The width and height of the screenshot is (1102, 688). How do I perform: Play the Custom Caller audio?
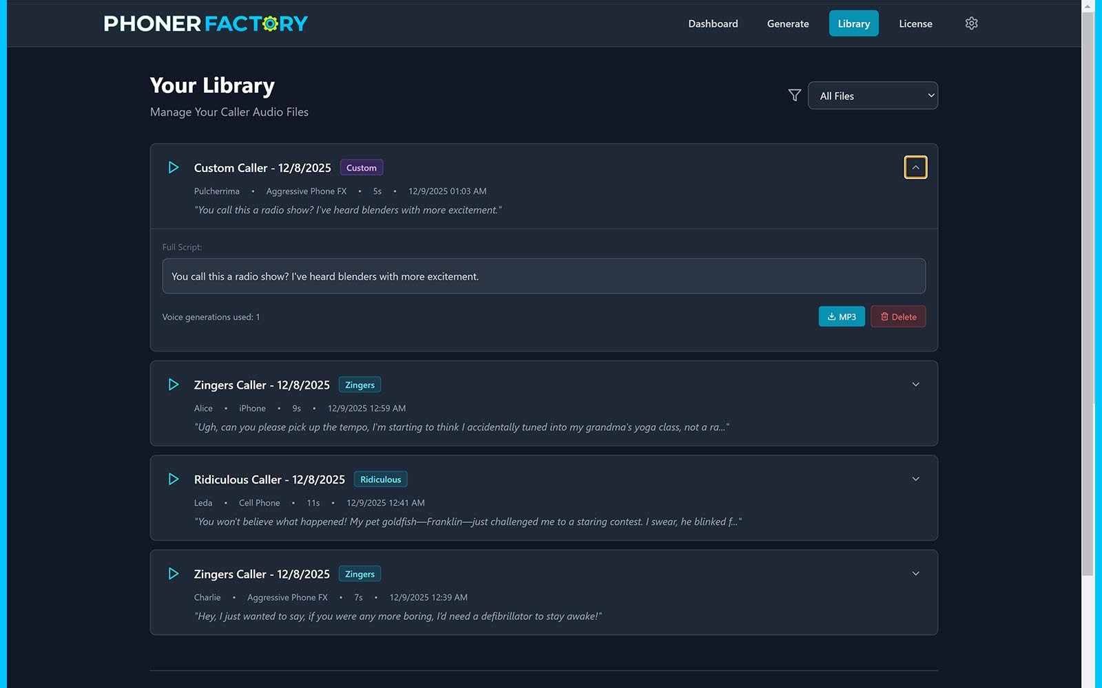click(x=174, y=168)
